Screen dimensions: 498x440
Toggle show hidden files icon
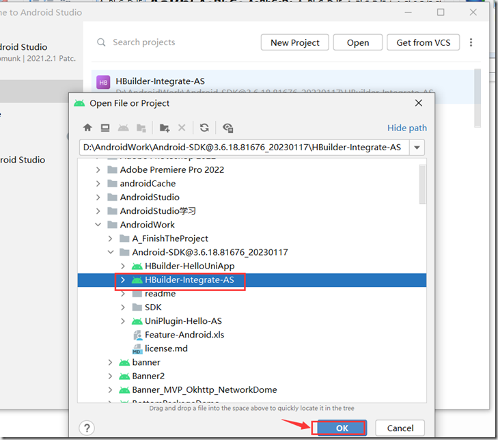228,128
